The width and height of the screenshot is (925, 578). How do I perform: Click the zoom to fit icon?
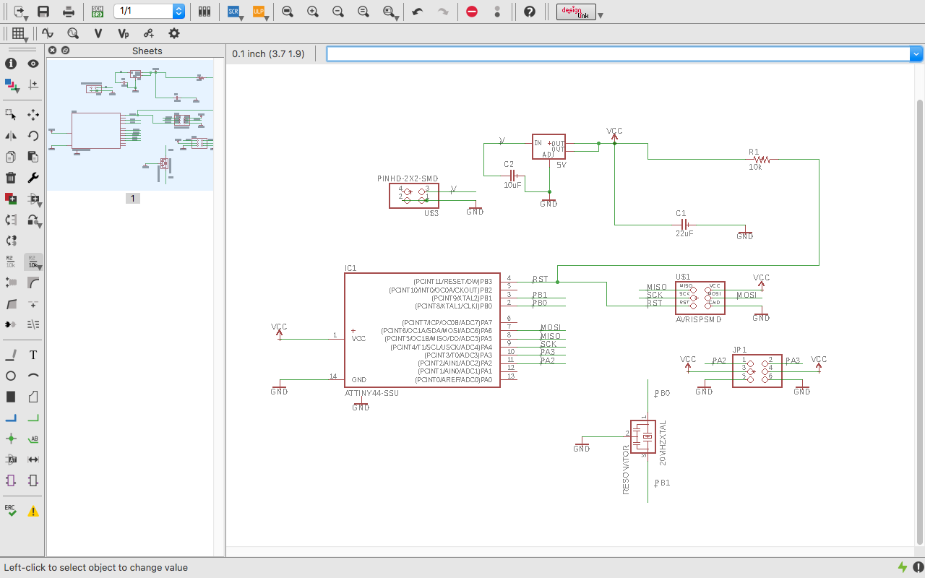pyautogui.click(x=288, y=12)
